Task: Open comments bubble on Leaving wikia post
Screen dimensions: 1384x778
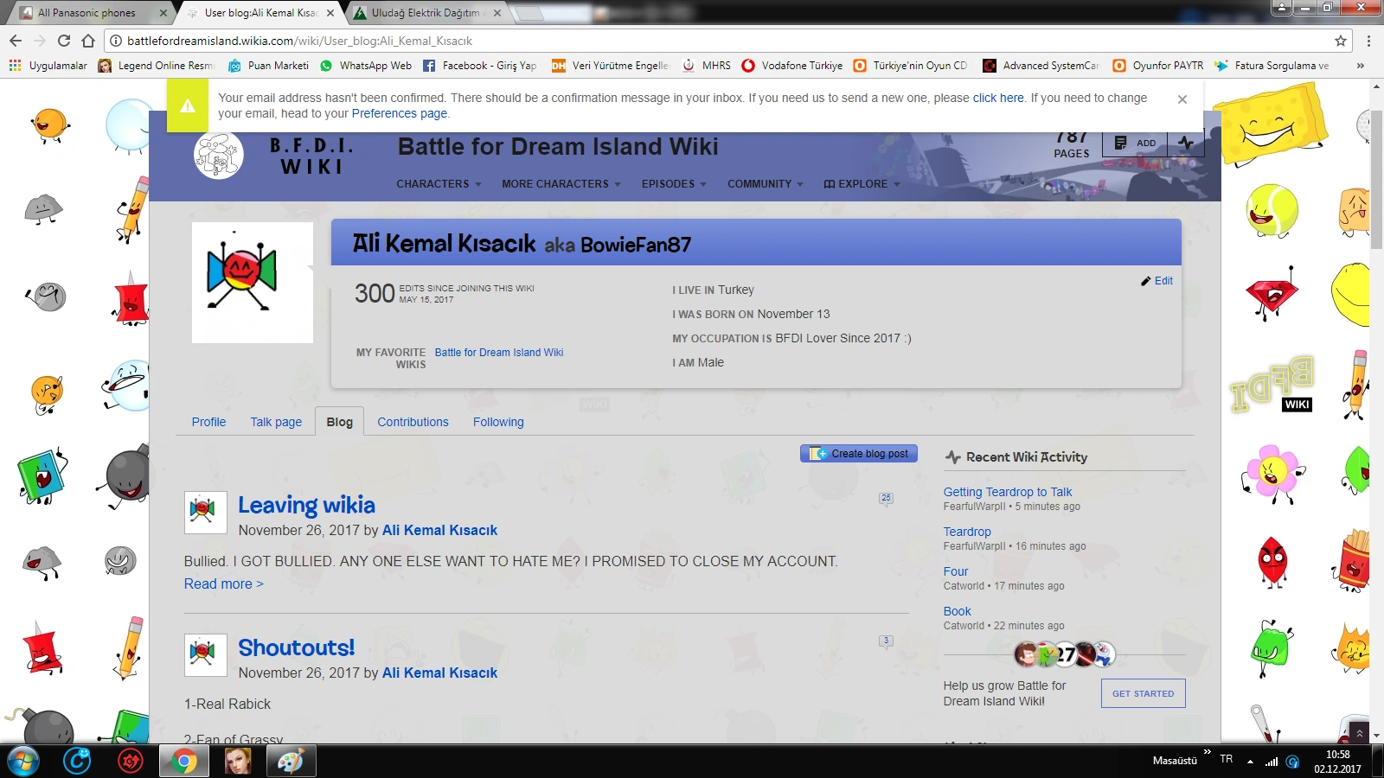Action: pos(886,499)
